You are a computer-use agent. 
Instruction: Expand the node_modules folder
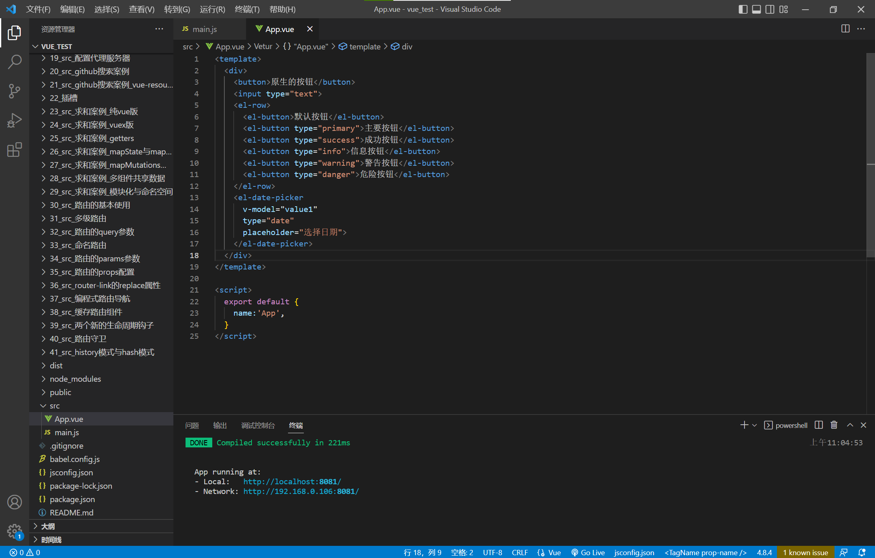coord(102,378)
